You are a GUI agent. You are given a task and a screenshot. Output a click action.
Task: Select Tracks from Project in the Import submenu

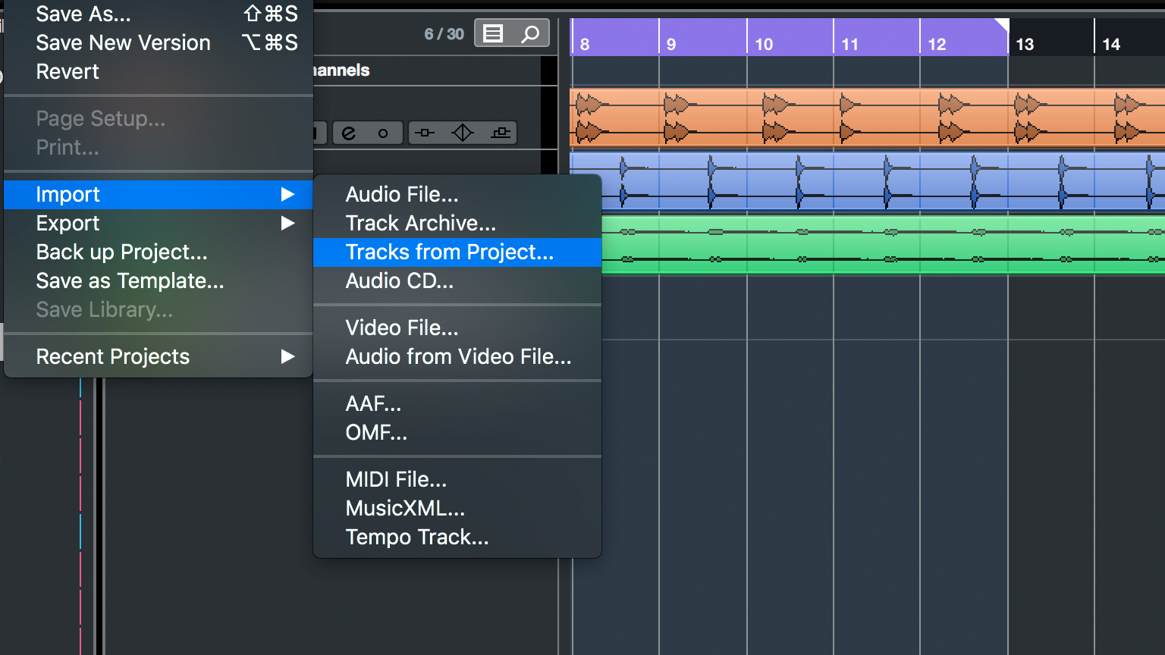pos(449,252)
